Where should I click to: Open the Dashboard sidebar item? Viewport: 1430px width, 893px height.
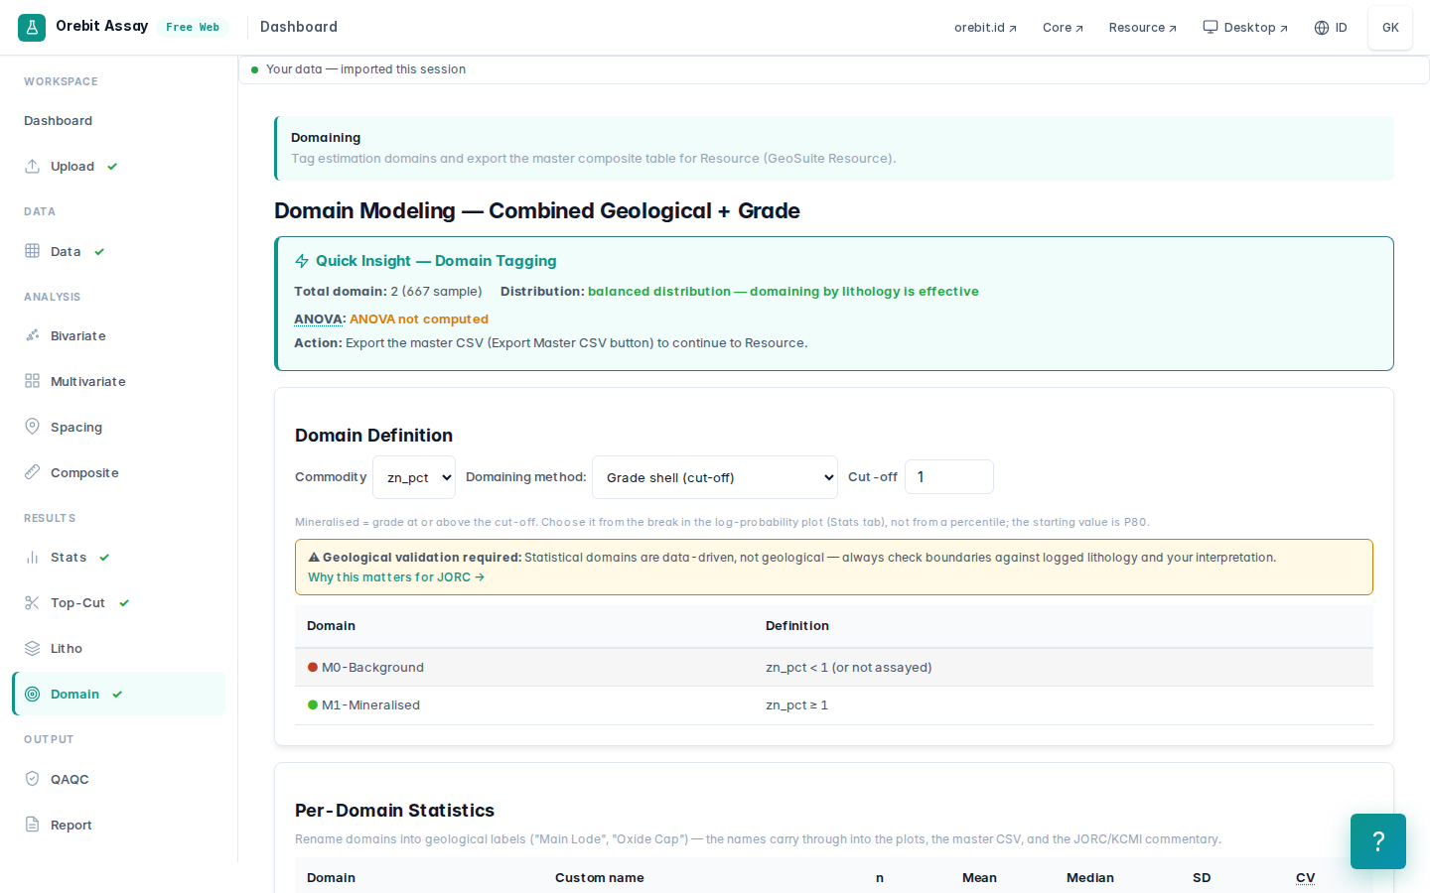pyautogui.click(x=59, y=121)
